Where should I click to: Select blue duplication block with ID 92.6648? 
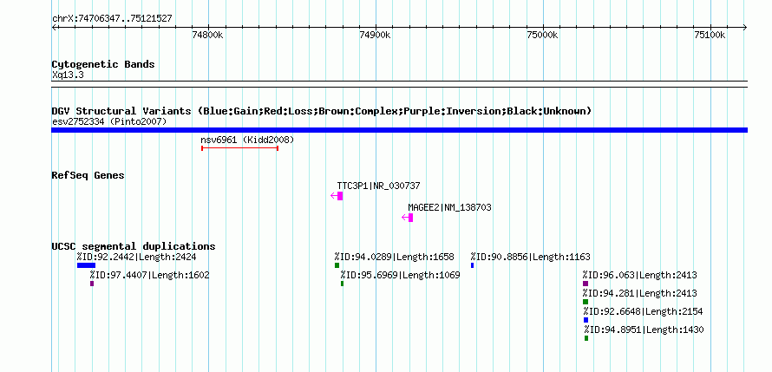point(586,320)
